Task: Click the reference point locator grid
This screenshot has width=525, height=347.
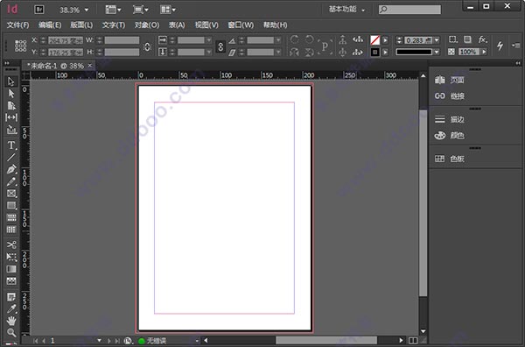Action: click(20, 46)
